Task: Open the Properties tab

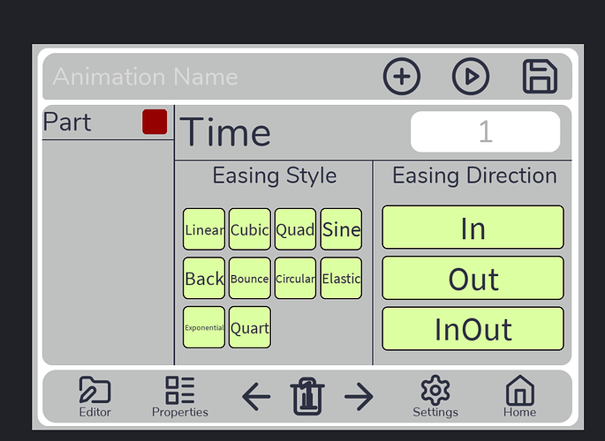Action: coord(180,396)
